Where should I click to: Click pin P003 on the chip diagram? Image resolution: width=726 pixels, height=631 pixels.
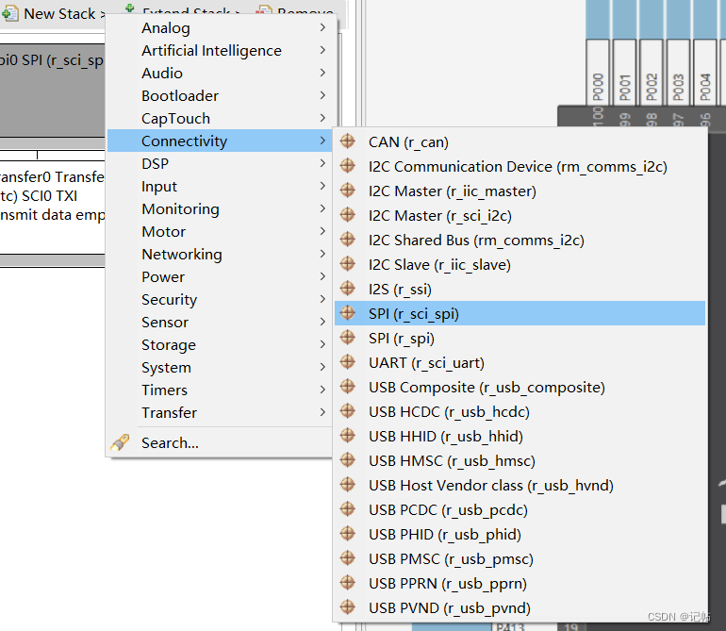678,72
